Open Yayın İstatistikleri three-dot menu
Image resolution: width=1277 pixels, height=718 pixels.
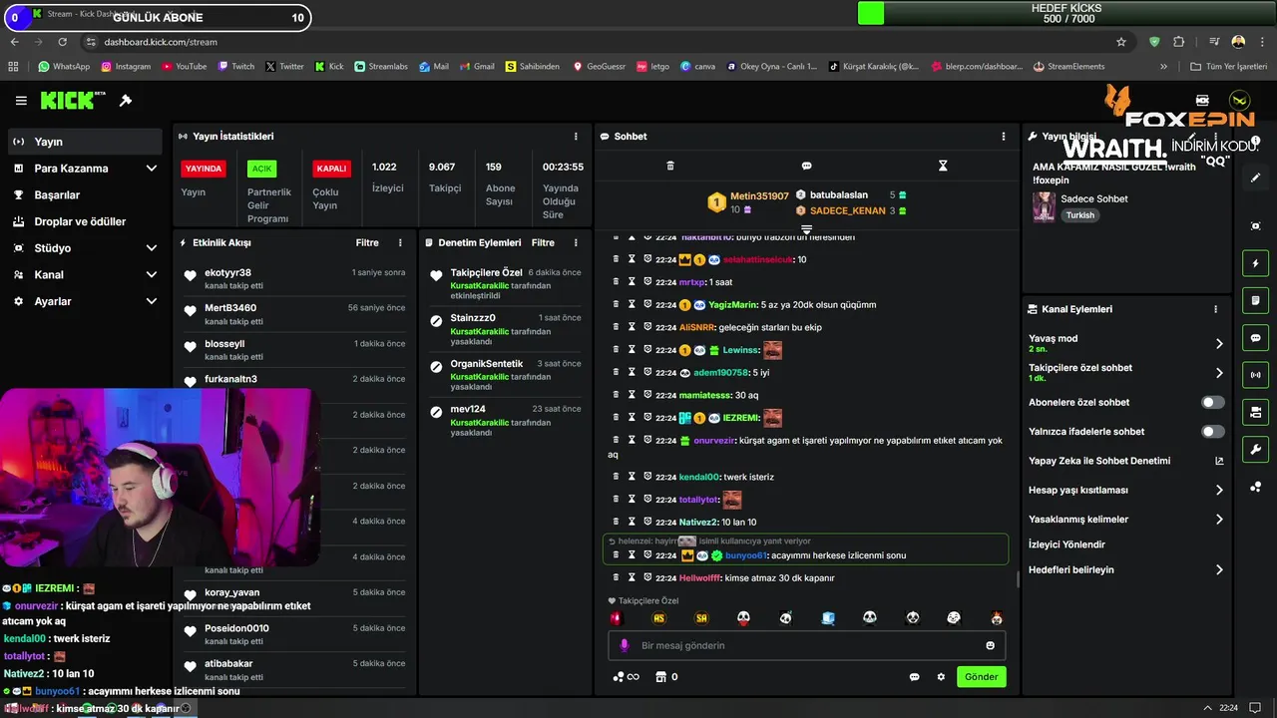pyautogui.click(x=576, y=137)
